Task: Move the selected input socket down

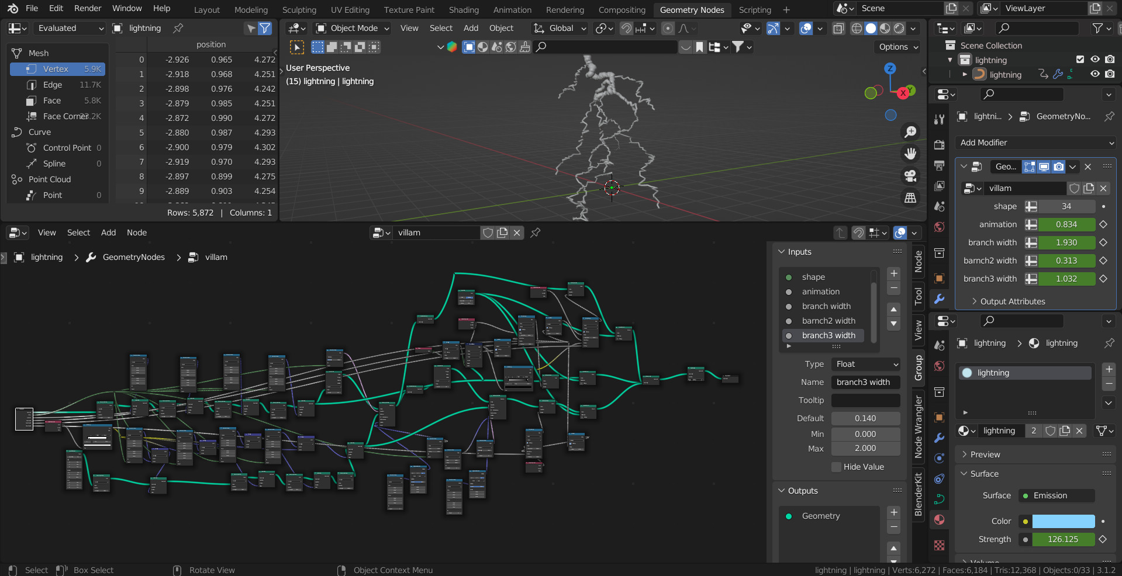Action: click(893, 324)
